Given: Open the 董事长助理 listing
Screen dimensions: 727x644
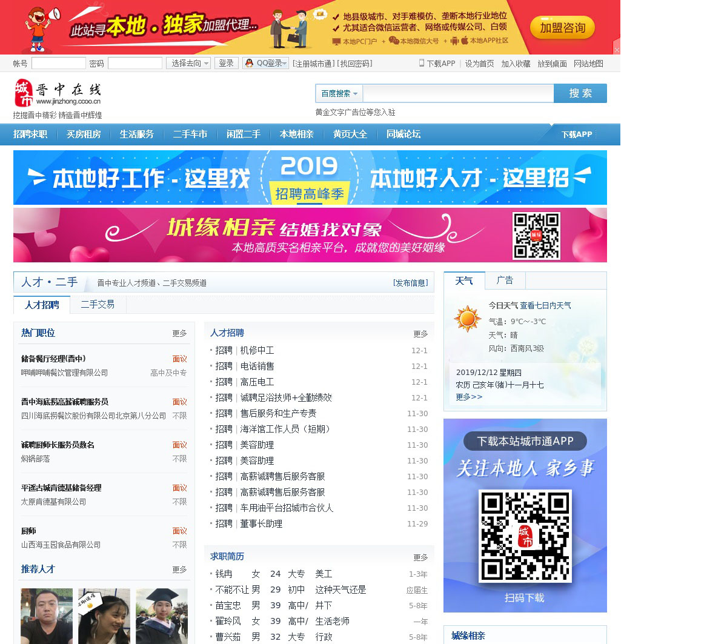Looking at the screenshot, I should click(x=261, y=523).
